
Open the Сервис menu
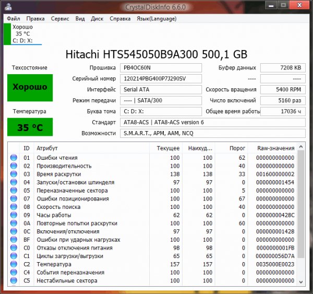60,19
